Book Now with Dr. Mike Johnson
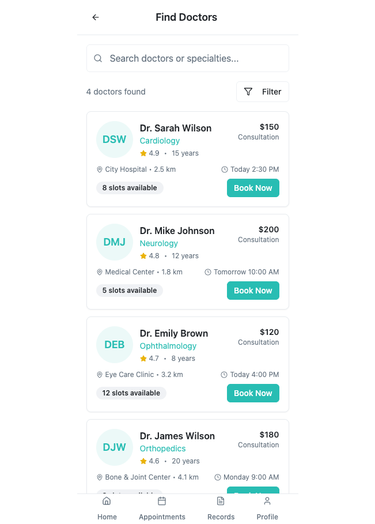375x524 pixels. pos(253,291)
